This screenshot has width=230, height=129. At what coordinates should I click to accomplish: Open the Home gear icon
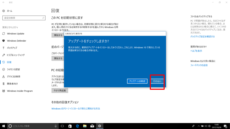point(4,11)
